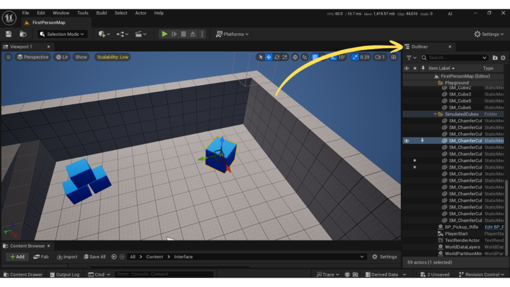This screenshot has height=287, width=510.
Task: Open the viewport layout grid icon
Action: pyautogui.click(x=394, y=57)
